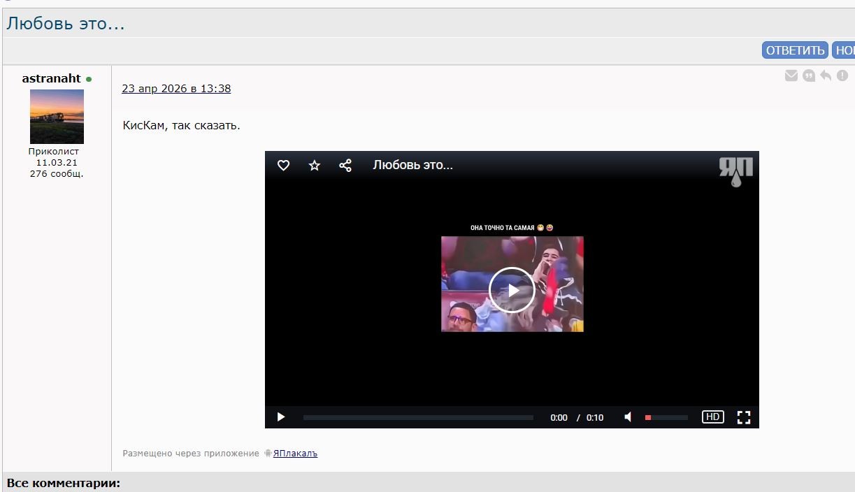Toggle HD video quality
The image size is (855, 492).
point(712,417)
